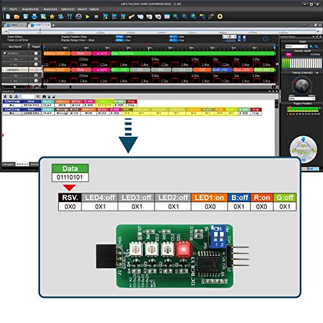This screenshot has height=323, width=323.
Task: Click the X tool icon in Packet List toolbar
Action: (5, 96)
